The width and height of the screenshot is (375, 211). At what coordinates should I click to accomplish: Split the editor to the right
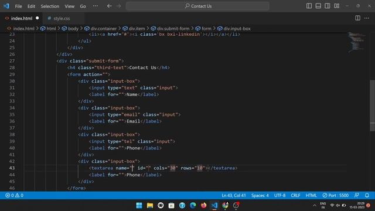click(x=357, y=18)
